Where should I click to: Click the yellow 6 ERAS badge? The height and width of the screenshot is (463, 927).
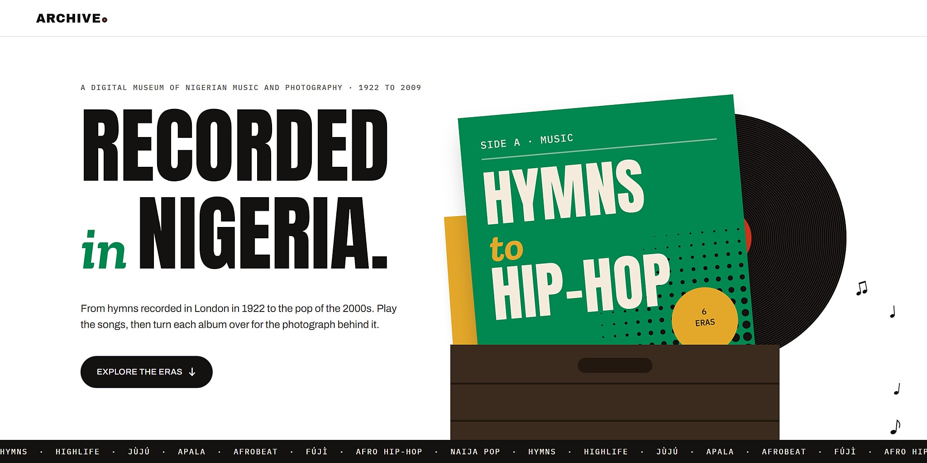[x=705, y=317]
